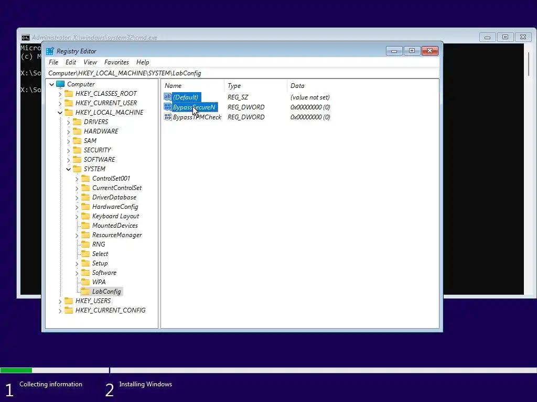Click the (Default) value name

(x=186, y=97)
